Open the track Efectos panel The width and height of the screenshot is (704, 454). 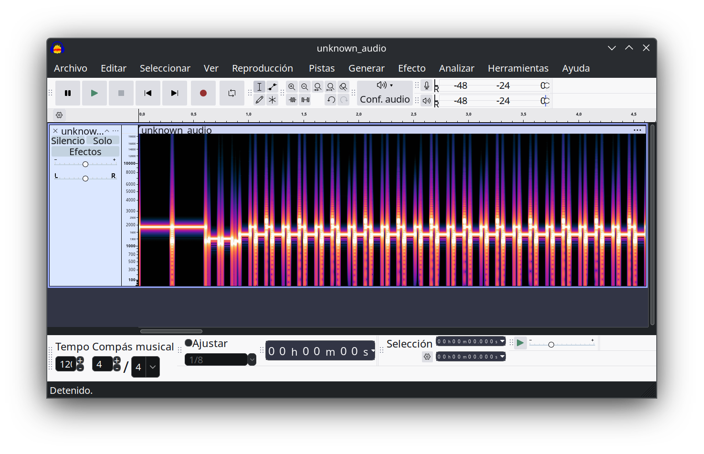coord(85,151)
